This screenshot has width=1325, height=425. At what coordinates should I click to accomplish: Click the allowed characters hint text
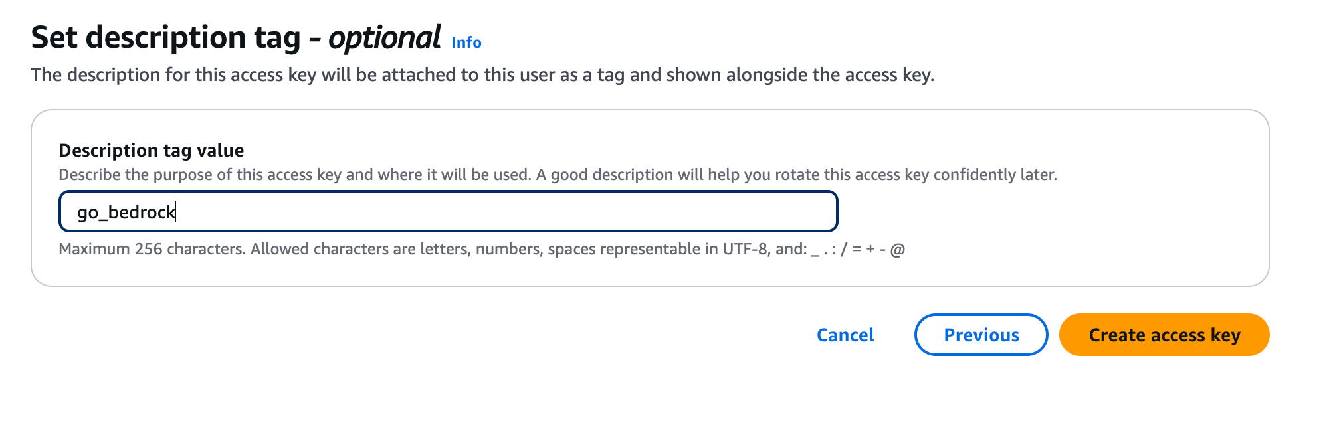482,250
